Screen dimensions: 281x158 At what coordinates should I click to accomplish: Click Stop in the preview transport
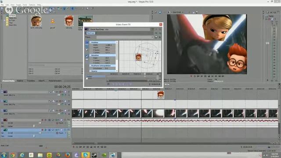click(x=209, y=76)
